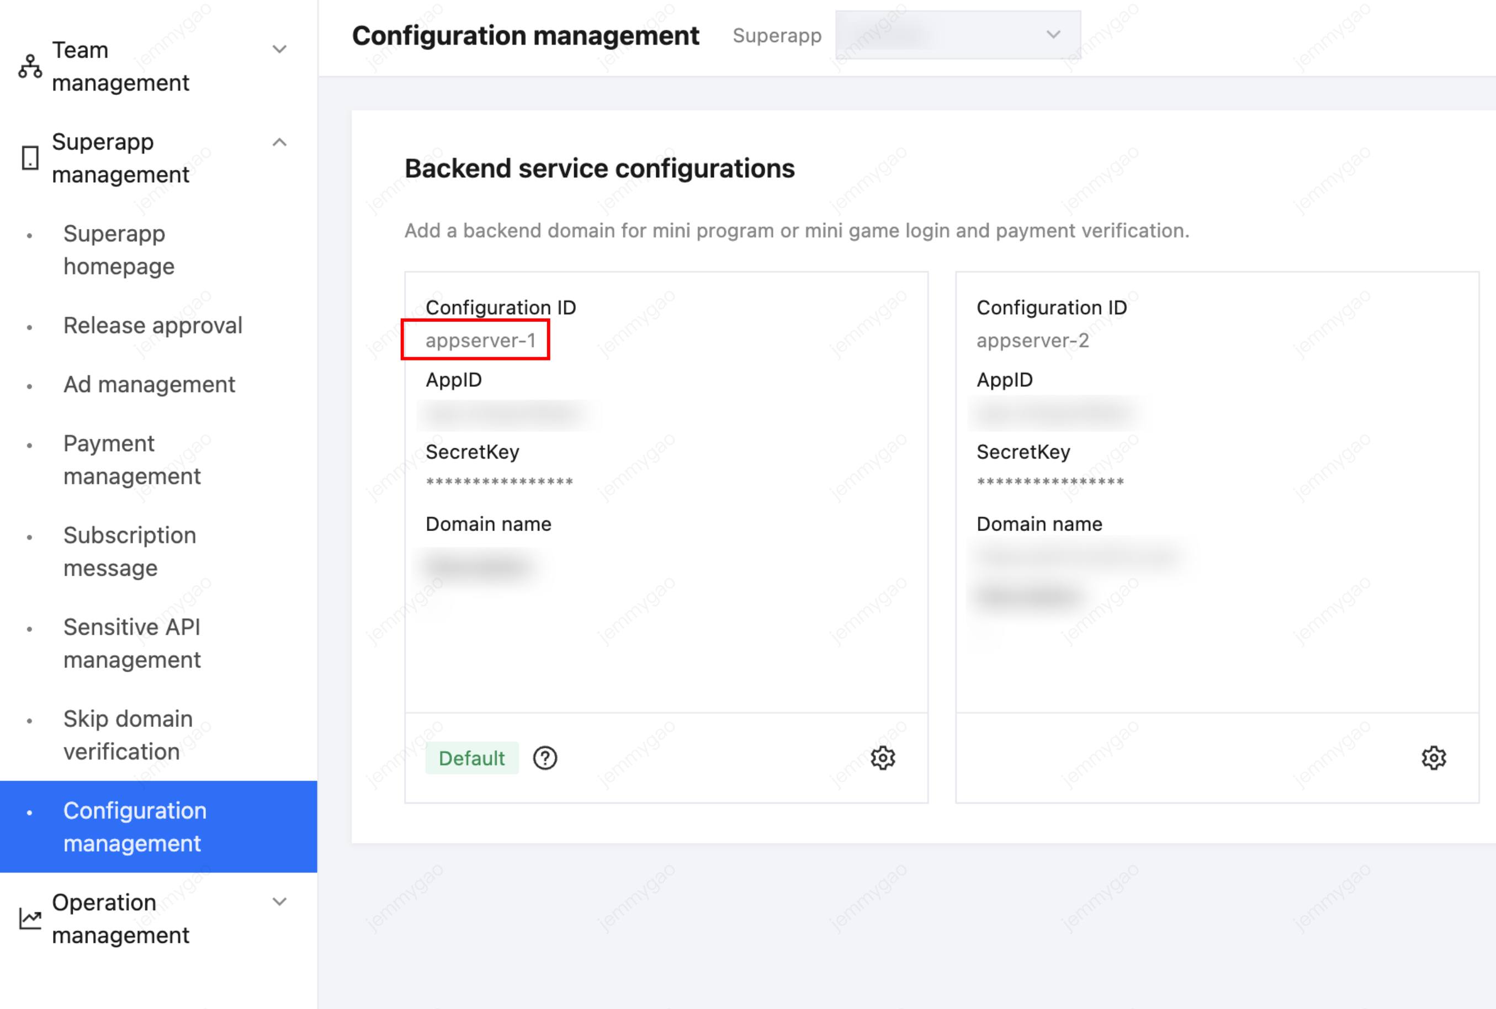Click the Operation management chart icon
1496x1009 pixels.
pyautogui.click(x=30, y=918)
